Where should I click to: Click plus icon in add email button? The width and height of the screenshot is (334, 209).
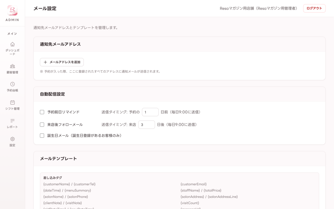pos(45,62)
